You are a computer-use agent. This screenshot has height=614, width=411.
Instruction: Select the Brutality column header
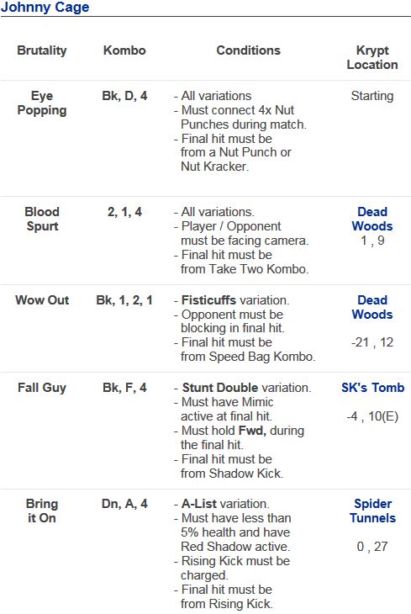point(42,50)
